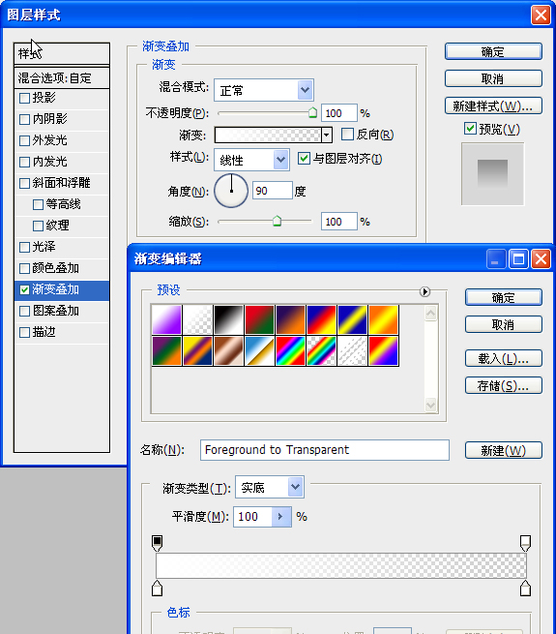The width and height of the screenshot is (556, 634).
Task: Enable the 图案叠加 checkbox
Action: [24, 311]
